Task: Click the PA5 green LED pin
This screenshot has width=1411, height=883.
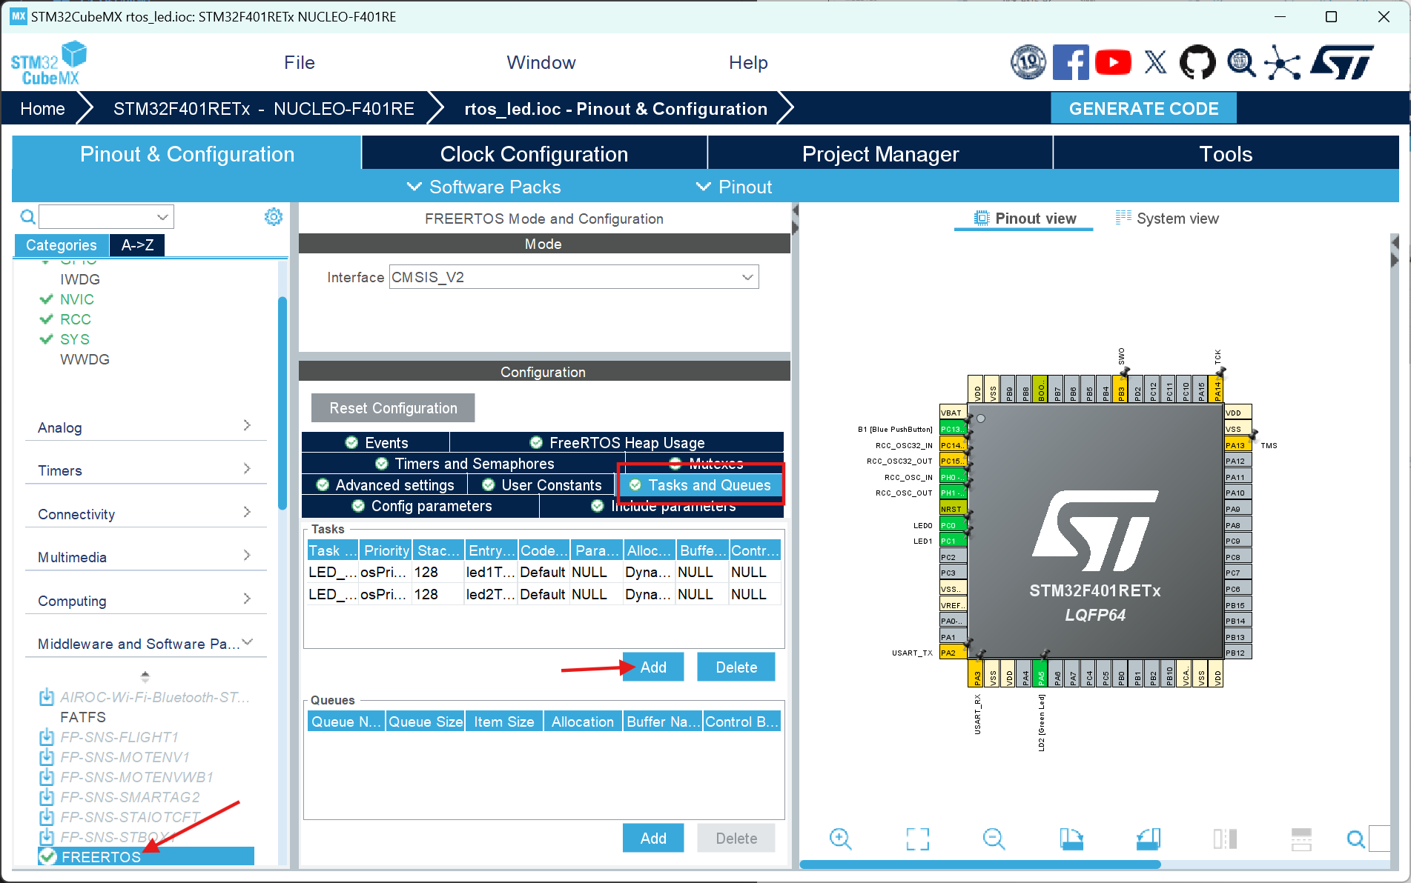Action: [x=1042, y=674]
